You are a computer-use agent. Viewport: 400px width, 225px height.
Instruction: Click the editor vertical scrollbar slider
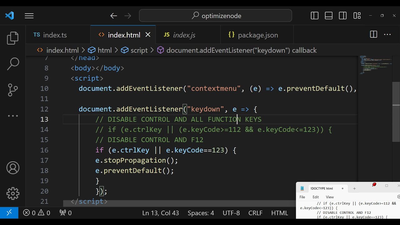[x=396, y=112]
